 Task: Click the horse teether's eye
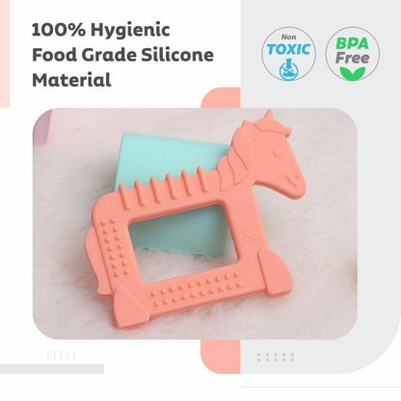(x=279, y=151)
